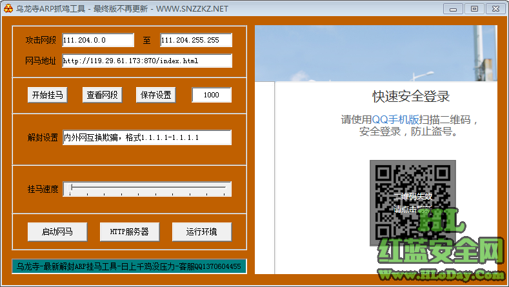The image size is (509, 287).
Task: Click the 快速安全登录 heading
Action: click(x=411, y=96)
